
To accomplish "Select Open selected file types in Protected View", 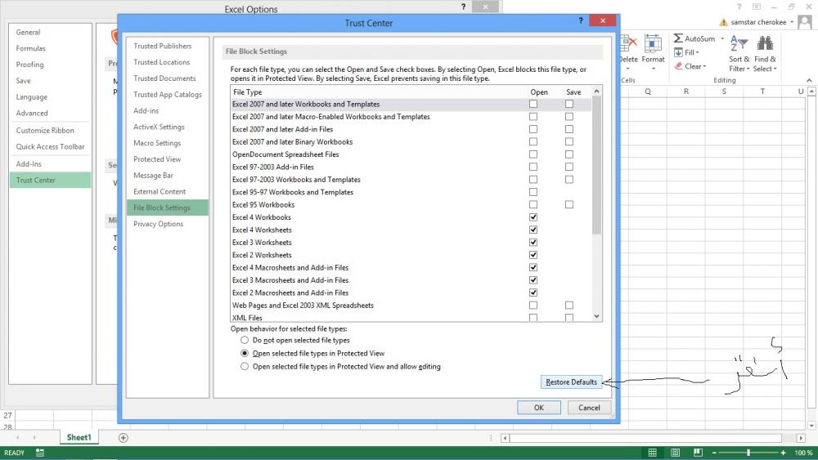I will click(245, 353).
